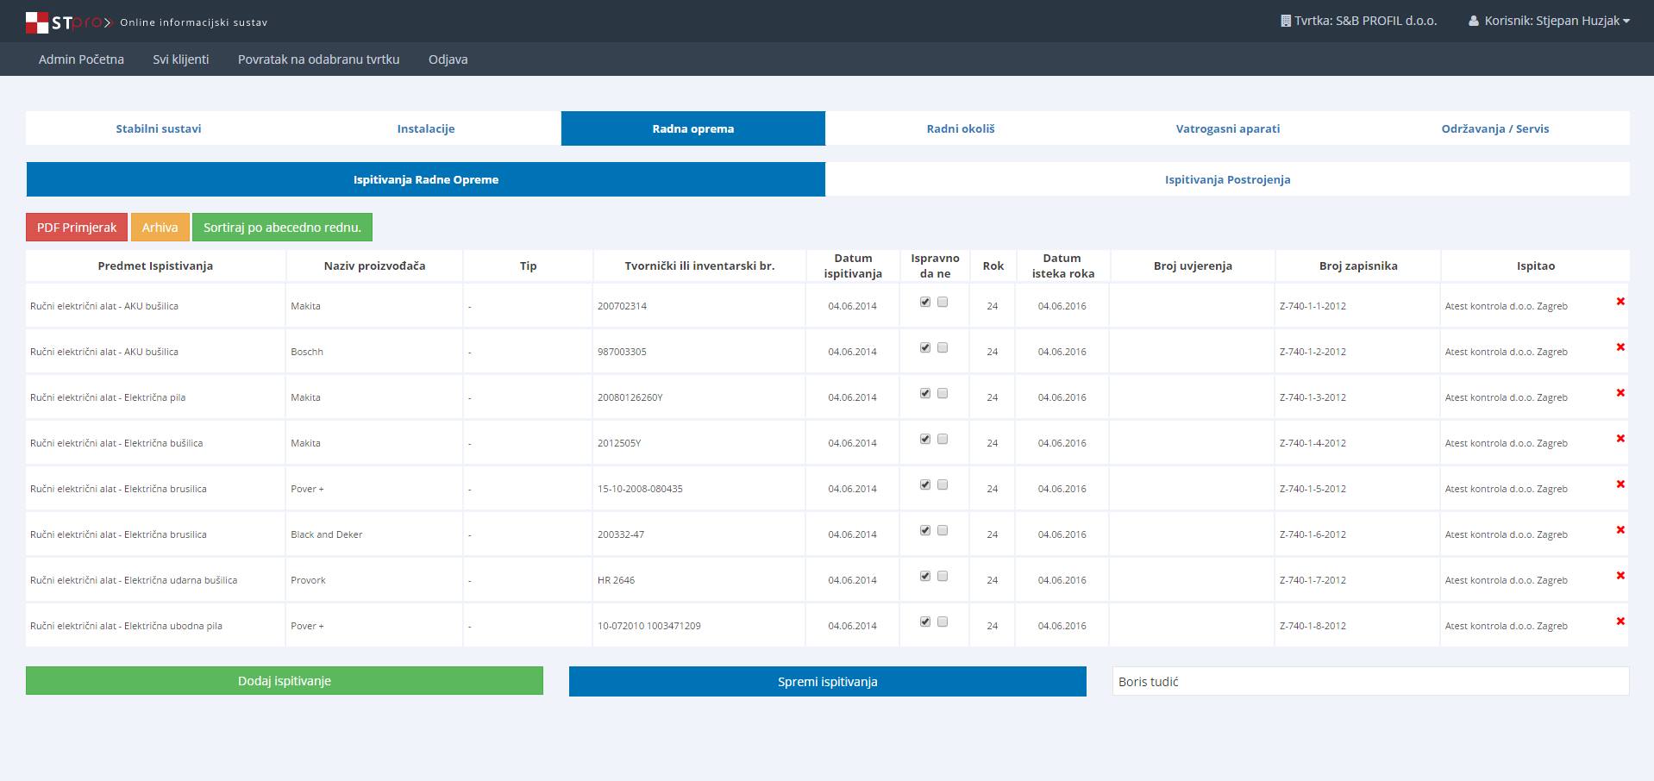Delete the Provork HR 2646 row
This screenshot has width=1654, height=781.
tap(1620, 575)
